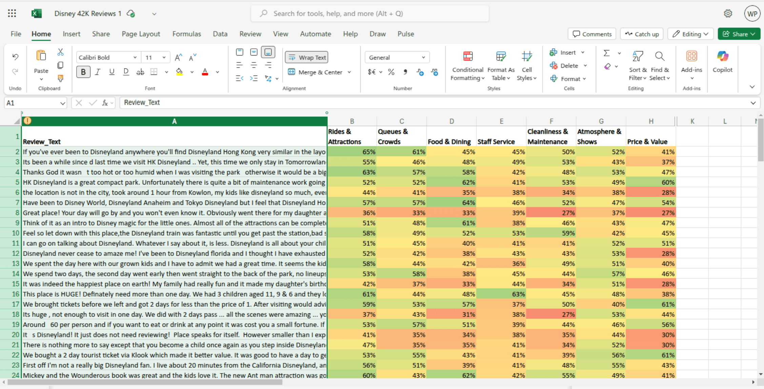
Task: Click the horizontal scrollbar thumb
Action: click(145, 382)
